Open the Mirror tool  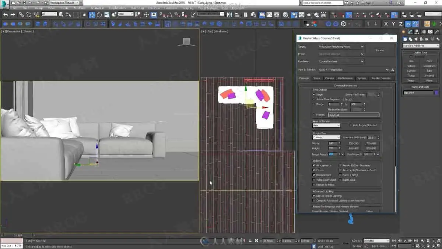tap(230, 15)
